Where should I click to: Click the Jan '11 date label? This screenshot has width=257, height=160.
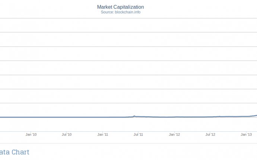pyautogui.click(x=102, y=134)
